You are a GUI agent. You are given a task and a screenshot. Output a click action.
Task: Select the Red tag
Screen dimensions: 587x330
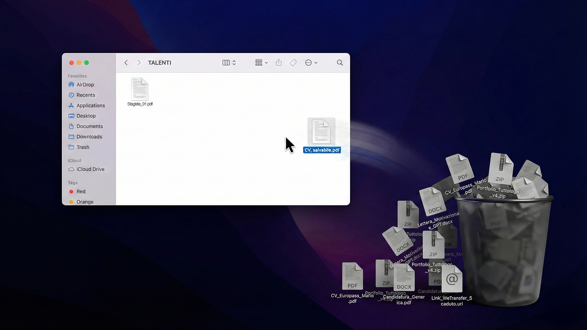(x=81, y=192)
